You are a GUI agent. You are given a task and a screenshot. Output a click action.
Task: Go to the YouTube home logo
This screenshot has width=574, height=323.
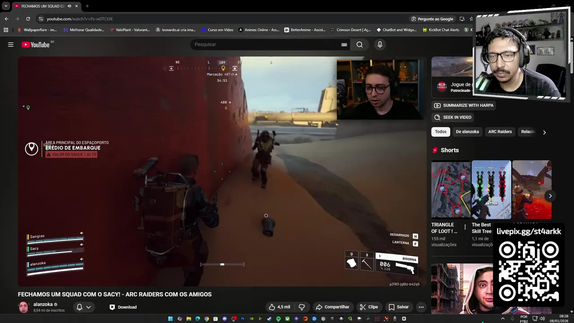[35, 44]
